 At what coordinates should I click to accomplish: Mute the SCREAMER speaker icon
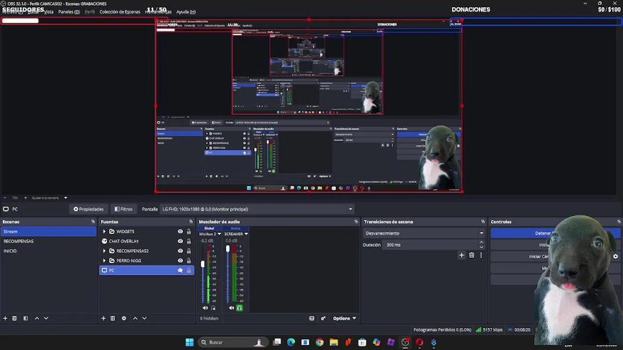tap(232, 308)
